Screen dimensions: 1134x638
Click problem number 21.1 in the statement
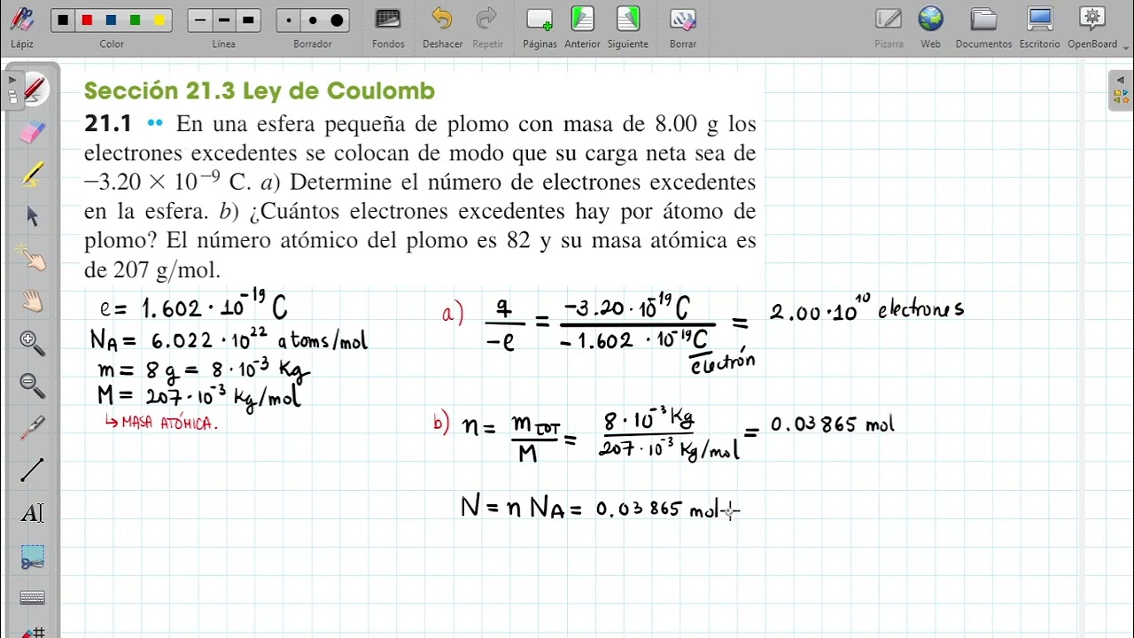pyautogui.click(x=107, y=124)
